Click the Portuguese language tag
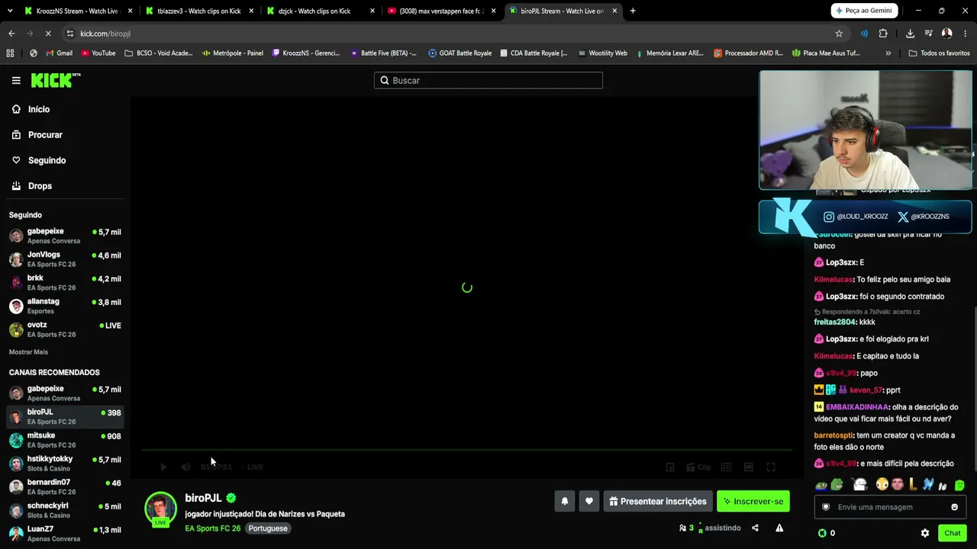Screen dimensions: 977x549 [268, 528]
